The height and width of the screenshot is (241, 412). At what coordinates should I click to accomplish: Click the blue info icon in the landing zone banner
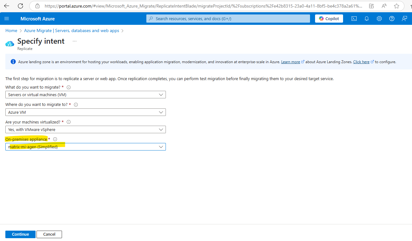pyautogui.click(x=13, y=62)
